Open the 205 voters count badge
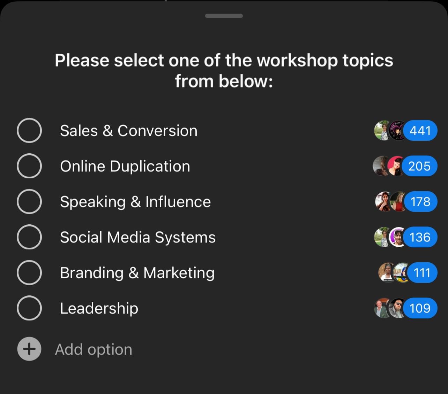Image resolution: width=448 pixels, height=394 pixels. tap(419, 166)
